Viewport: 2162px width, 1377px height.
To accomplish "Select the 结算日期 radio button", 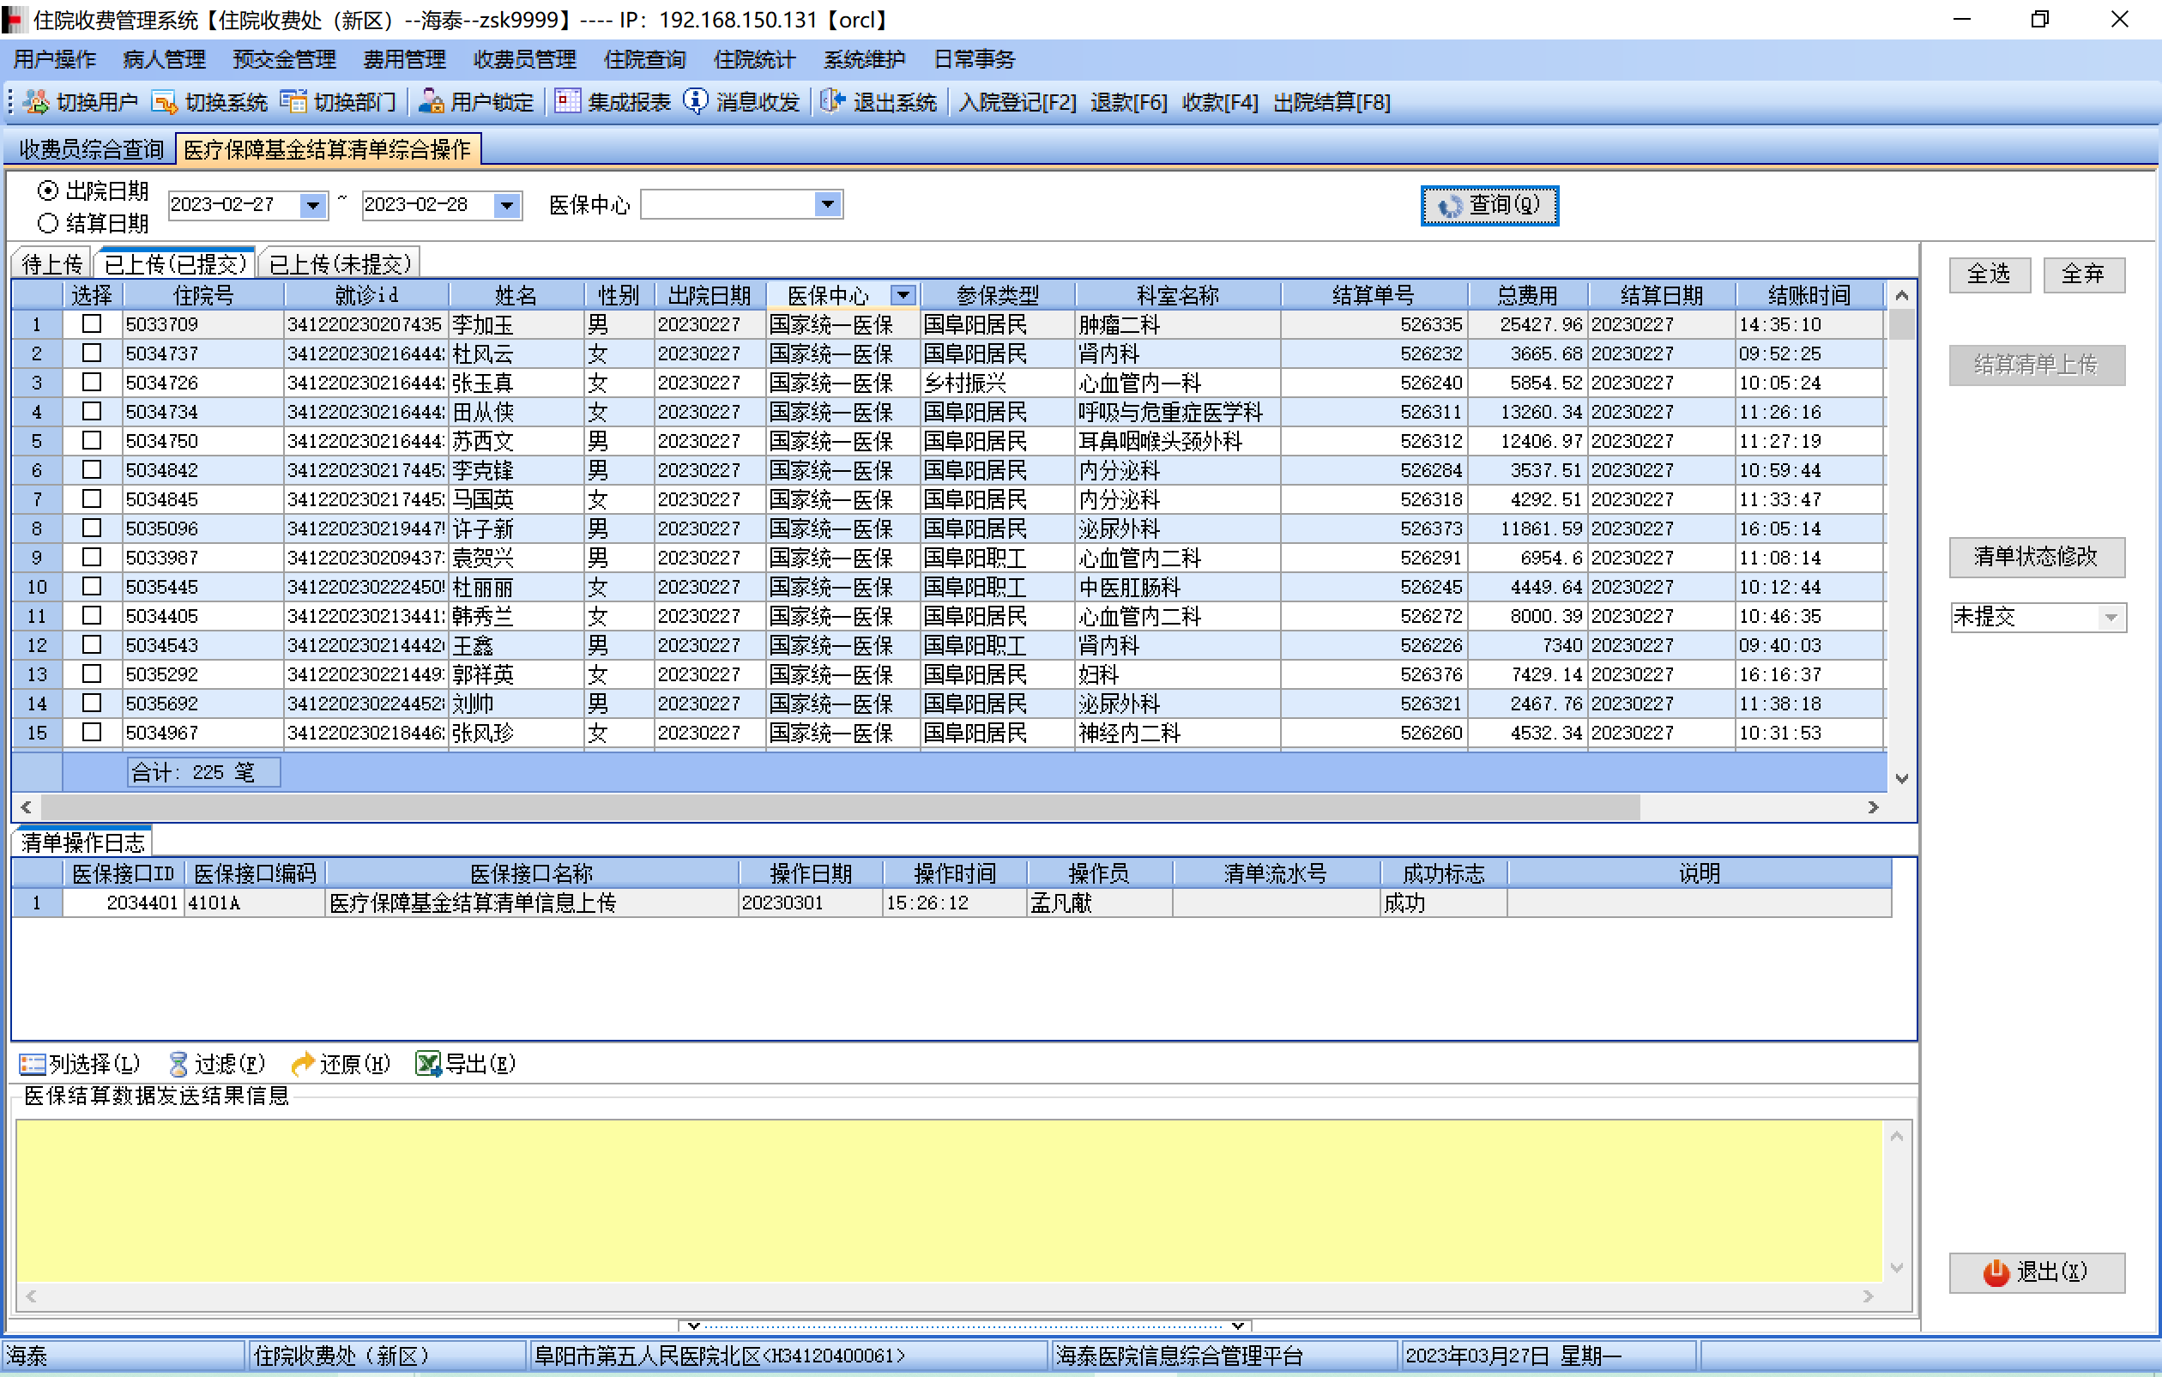I will pos(49,222).
